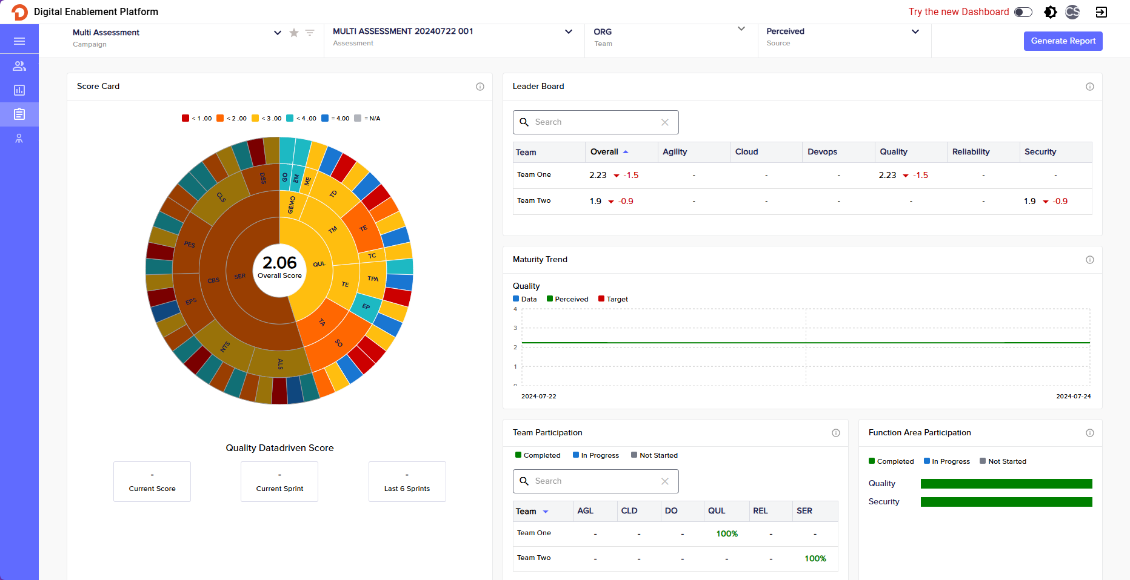Open the Score Card info tooltip icon

(480, 87)
